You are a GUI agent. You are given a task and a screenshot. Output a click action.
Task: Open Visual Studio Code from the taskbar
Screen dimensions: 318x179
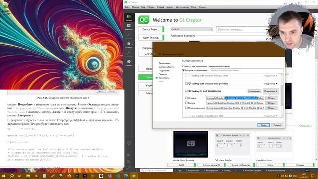point(118,176)
